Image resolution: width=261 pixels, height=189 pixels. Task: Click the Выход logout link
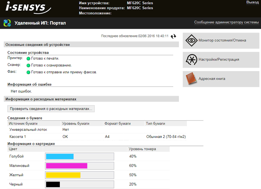pos(253,2)
